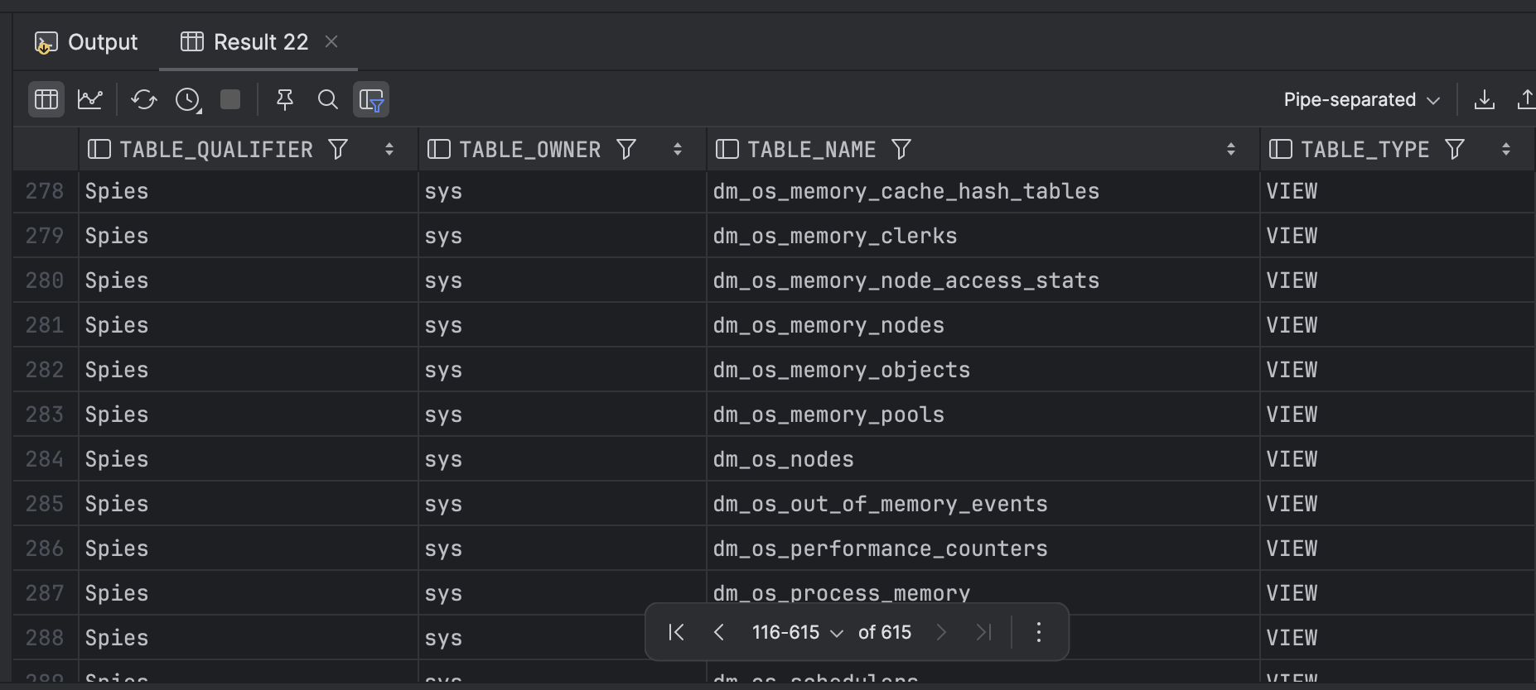Switch to the Output tab
The width and height of the screenshot is (1536, 690).
click(86, 42)
